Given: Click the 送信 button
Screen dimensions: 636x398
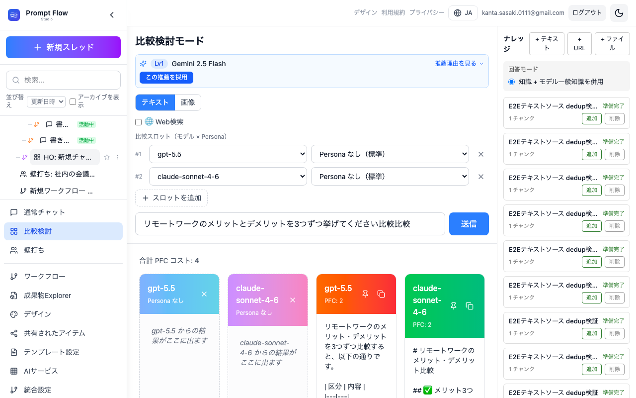Looking at the screenshot, I should [469, 224].
